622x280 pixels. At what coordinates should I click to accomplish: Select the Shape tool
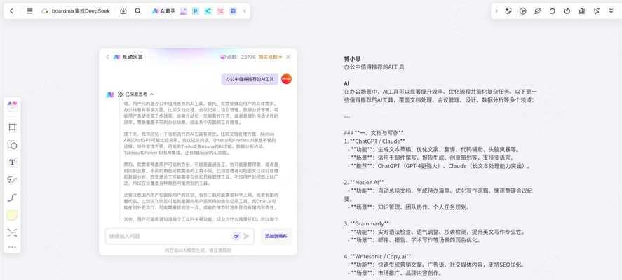(13, 145)
